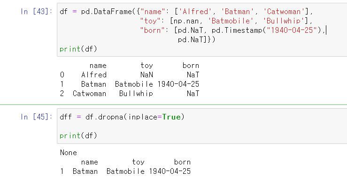This screenshot has height=179, width=347.
Task: Click 'Batman' string in the code
Action: tap(238, 11)
